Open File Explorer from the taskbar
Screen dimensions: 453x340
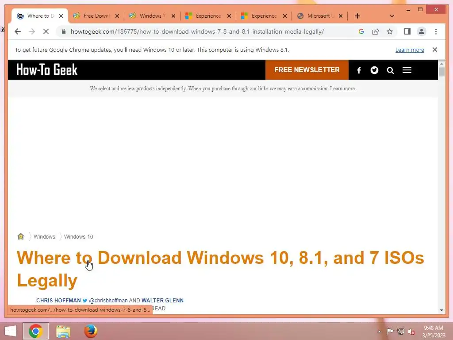click(63, 331)
